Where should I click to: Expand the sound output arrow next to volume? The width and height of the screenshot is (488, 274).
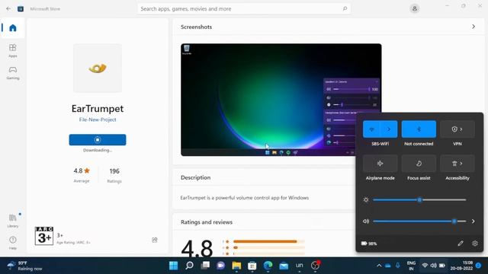coord(473,221)
